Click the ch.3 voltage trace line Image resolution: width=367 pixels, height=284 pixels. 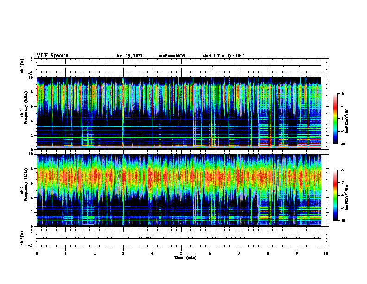coord(178,238)
